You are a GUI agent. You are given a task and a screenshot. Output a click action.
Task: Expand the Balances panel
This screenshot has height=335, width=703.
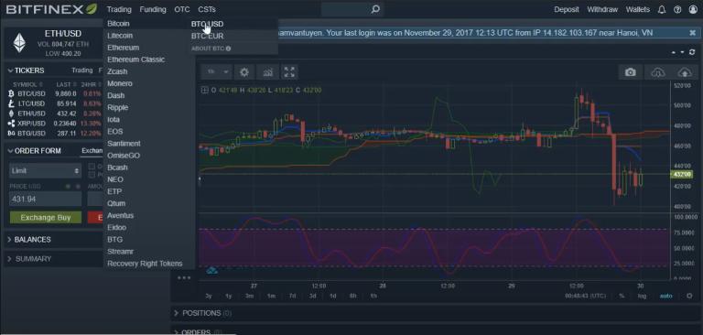pyautogui.click(x=10, y=240)
